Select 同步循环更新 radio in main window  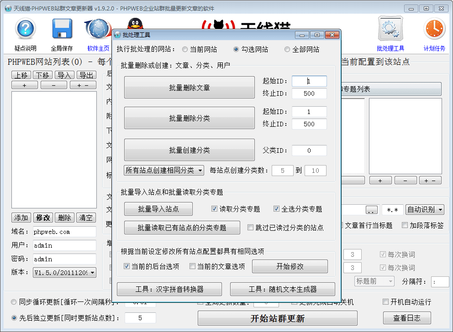coord(14,302)
